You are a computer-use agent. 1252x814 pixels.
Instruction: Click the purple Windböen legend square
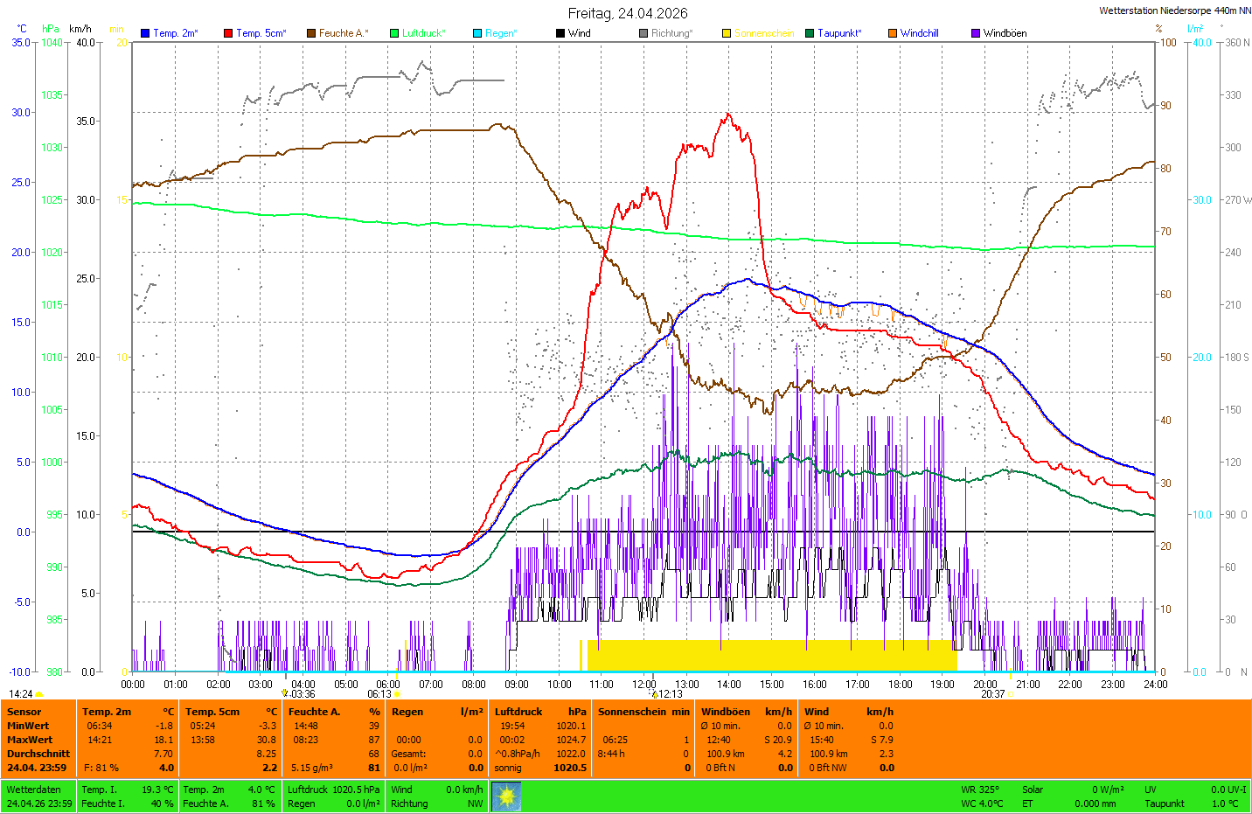976,33
